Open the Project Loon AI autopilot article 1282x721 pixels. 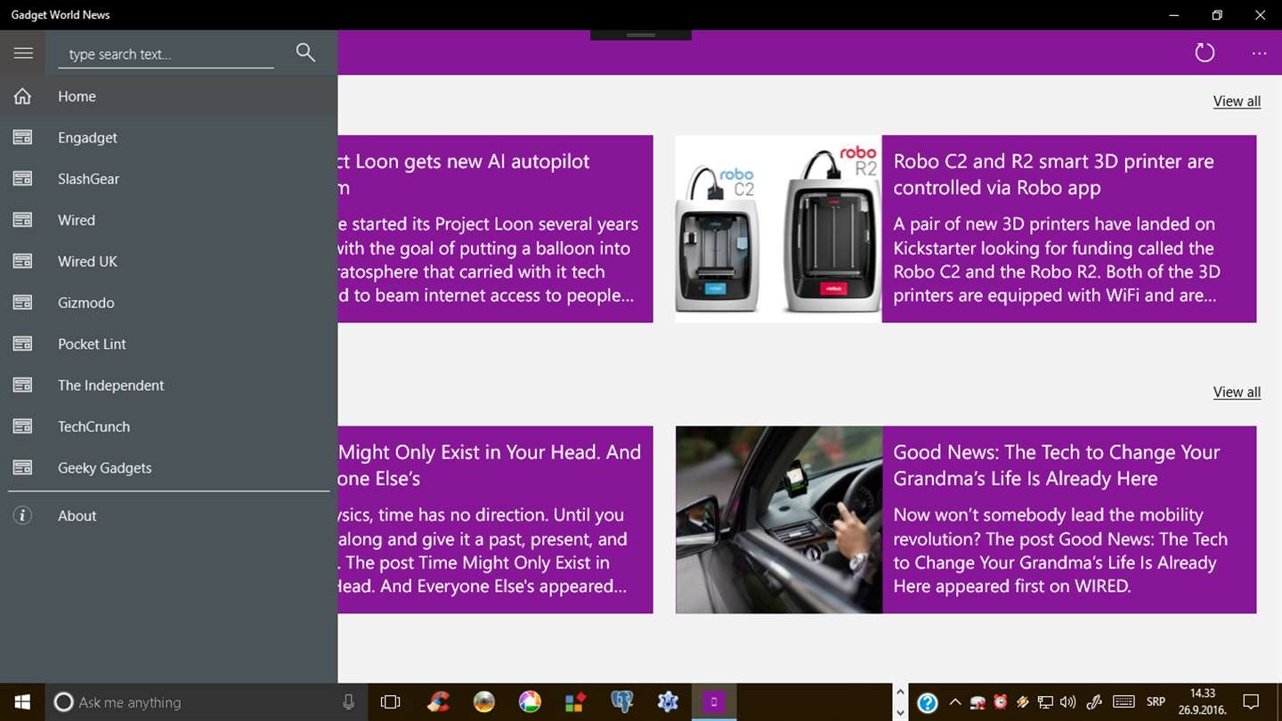(x=495, y=229)
